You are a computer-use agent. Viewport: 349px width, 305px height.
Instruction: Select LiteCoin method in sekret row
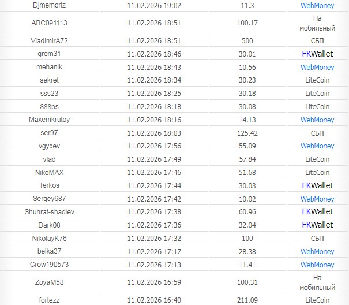click(x=317, y=80)
